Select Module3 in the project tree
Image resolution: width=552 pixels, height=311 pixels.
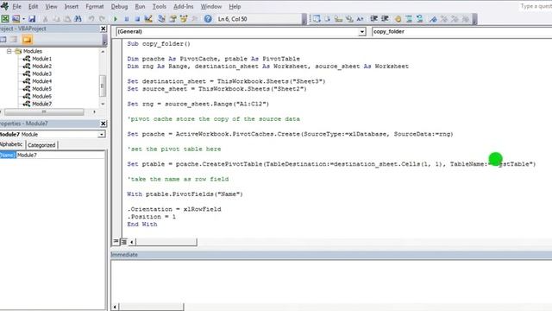coord(41,73)
